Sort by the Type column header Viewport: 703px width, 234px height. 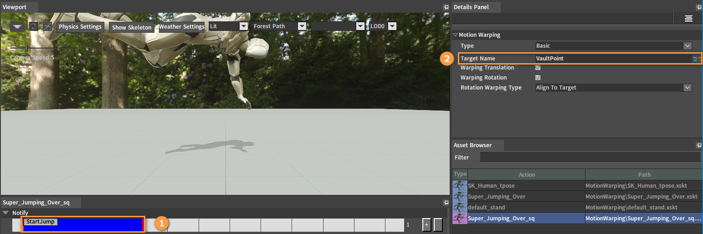pyautogui.click(x=460, y=174)
